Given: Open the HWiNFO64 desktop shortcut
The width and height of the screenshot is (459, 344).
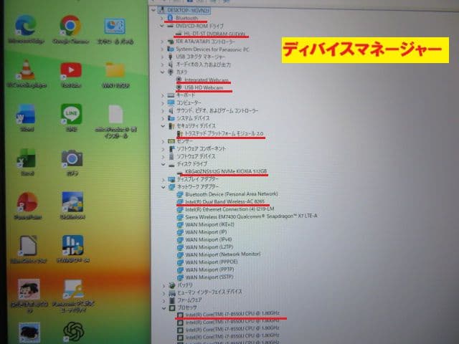Looking at the screenshot, I should [x=72, y=246].
